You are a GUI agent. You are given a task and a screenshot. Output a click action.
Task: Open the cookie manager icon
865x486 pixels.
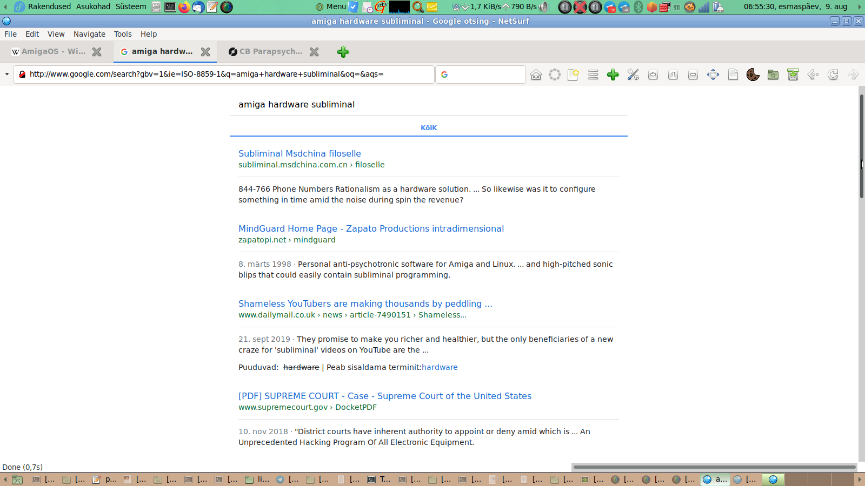(753, 75)
